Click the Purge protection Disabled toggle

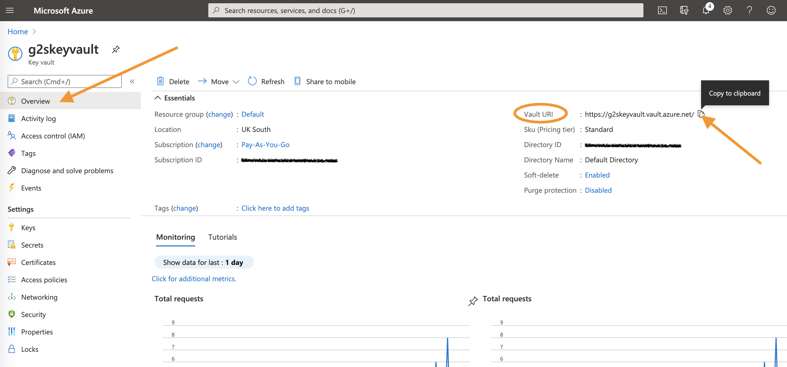pyautogui.click(x=598, y=190)
